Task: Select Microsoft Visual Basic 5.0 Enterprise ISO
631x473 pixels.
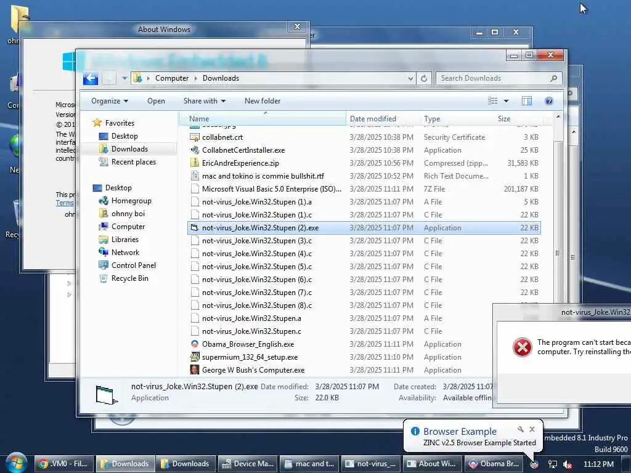Action: click(364, 188)
